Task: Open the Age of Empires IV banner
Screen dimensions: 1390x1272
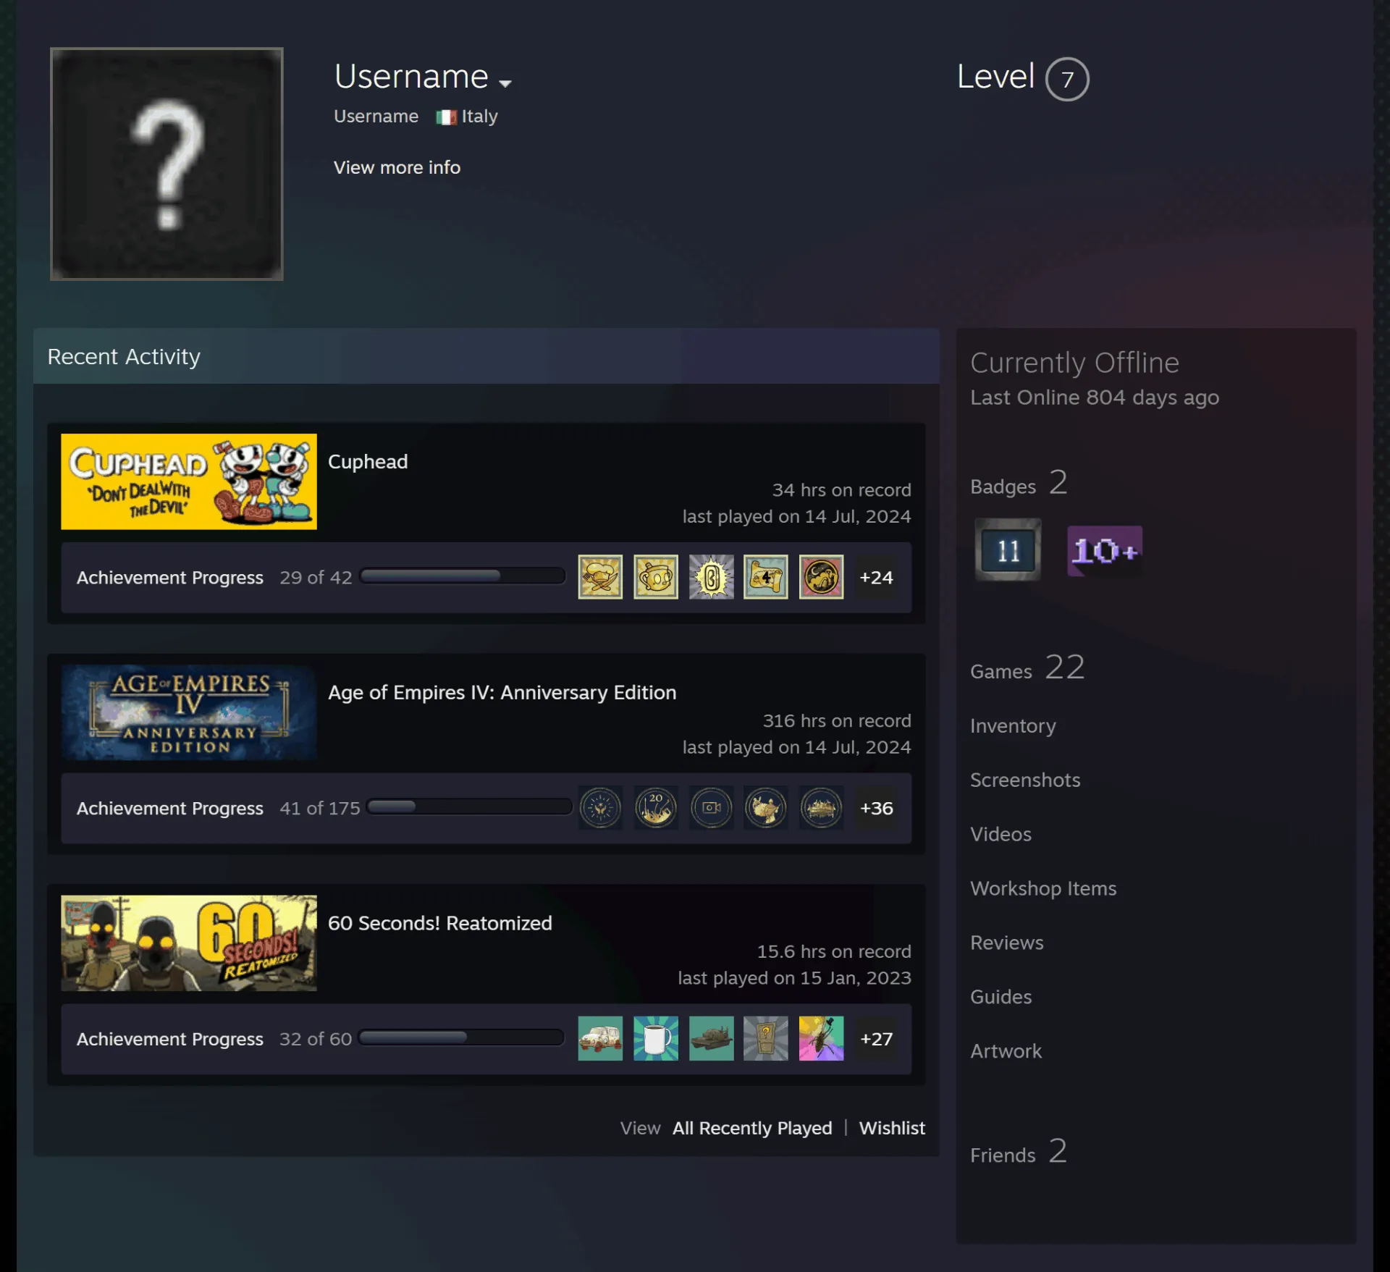Action: (x=189, y=712)
